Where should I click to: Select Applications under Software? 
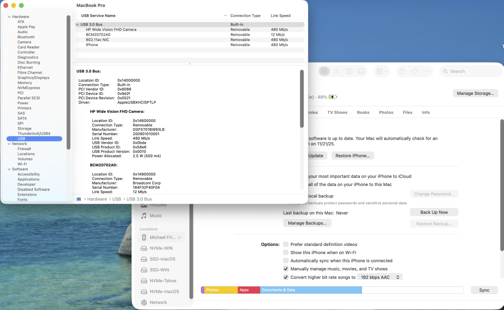coord(28,179)
